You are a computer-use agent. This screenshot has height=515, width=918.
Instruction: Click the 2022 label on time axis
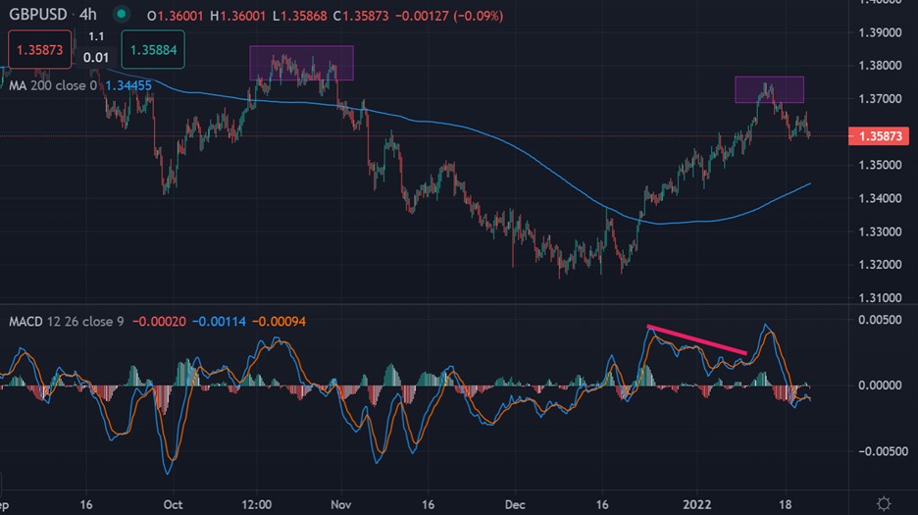point(697,504)
